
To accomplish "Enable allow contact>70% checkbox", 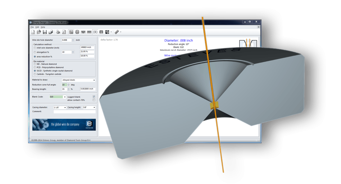I will point(94,100).
